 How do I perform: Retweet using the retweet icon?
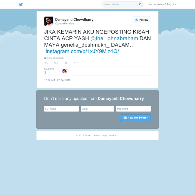click(56, 63)
